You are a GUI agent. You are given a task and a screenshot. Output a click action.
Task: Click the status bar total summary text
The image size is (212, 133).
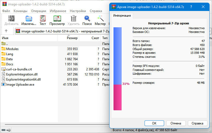point(145,130)
